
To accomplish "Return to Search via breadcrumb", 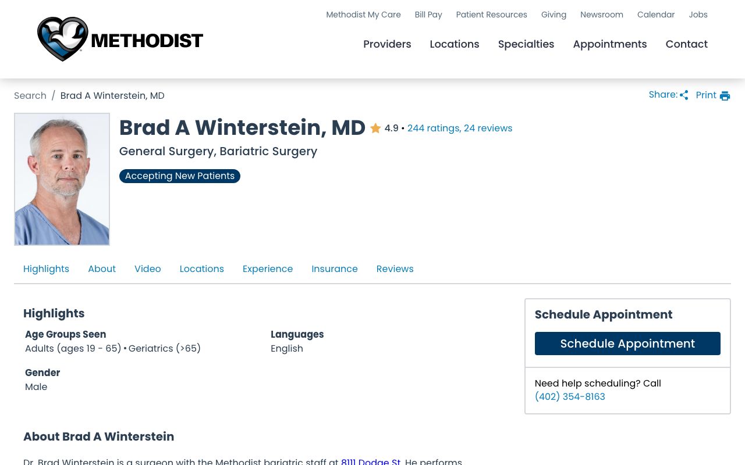I will pos(30,95).
